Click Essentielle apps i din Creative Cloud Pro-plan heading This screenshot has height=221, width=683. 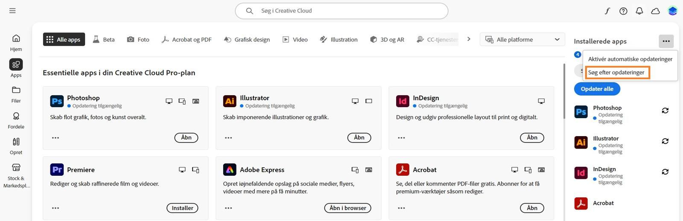(119, 73)
